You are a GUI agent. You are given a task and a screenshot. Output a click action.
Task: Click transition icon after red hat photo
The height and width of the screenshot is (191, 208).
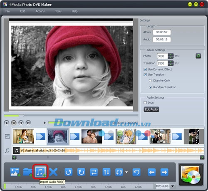[x=75, y=136]
